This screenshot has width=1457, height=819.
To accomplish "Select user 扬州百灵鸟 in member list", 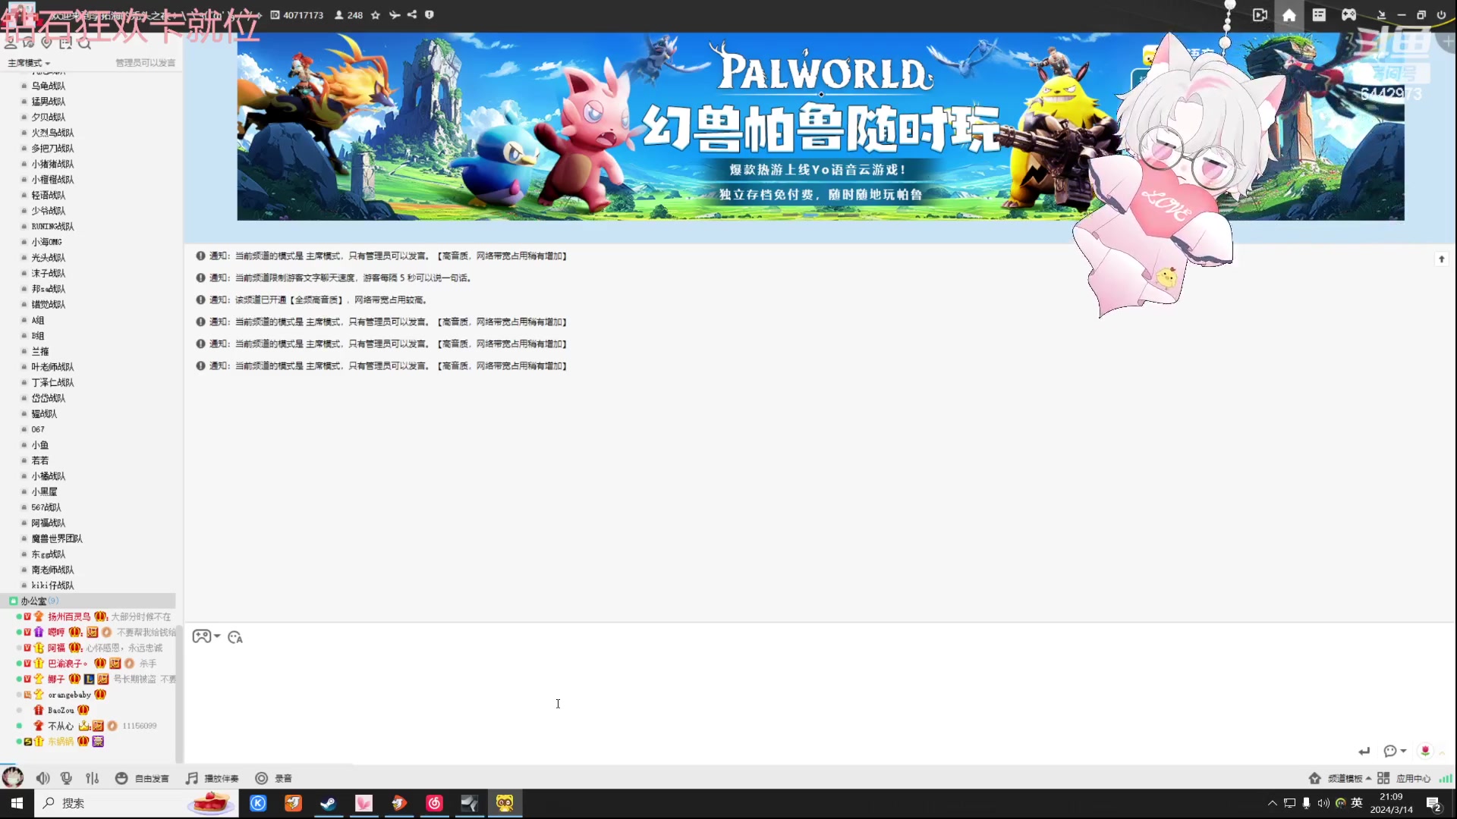I will coord(69,617).
